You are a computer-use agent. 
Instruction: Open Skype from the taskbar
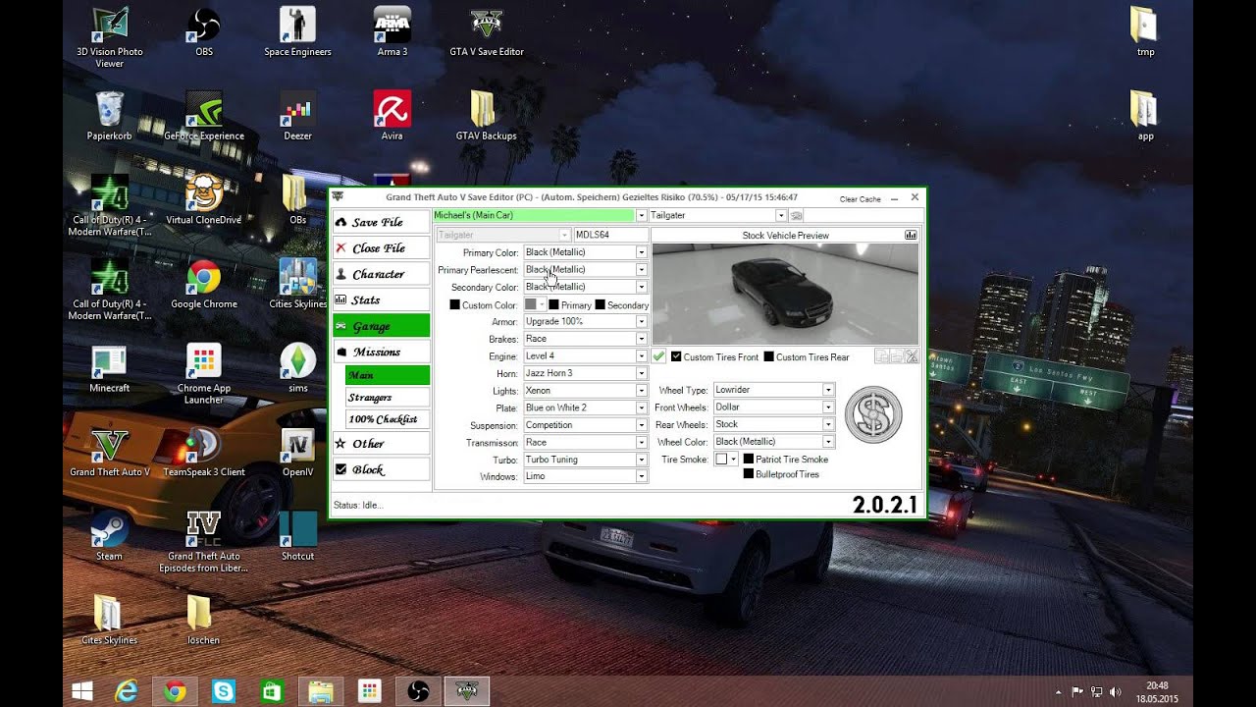pos(224,691)
